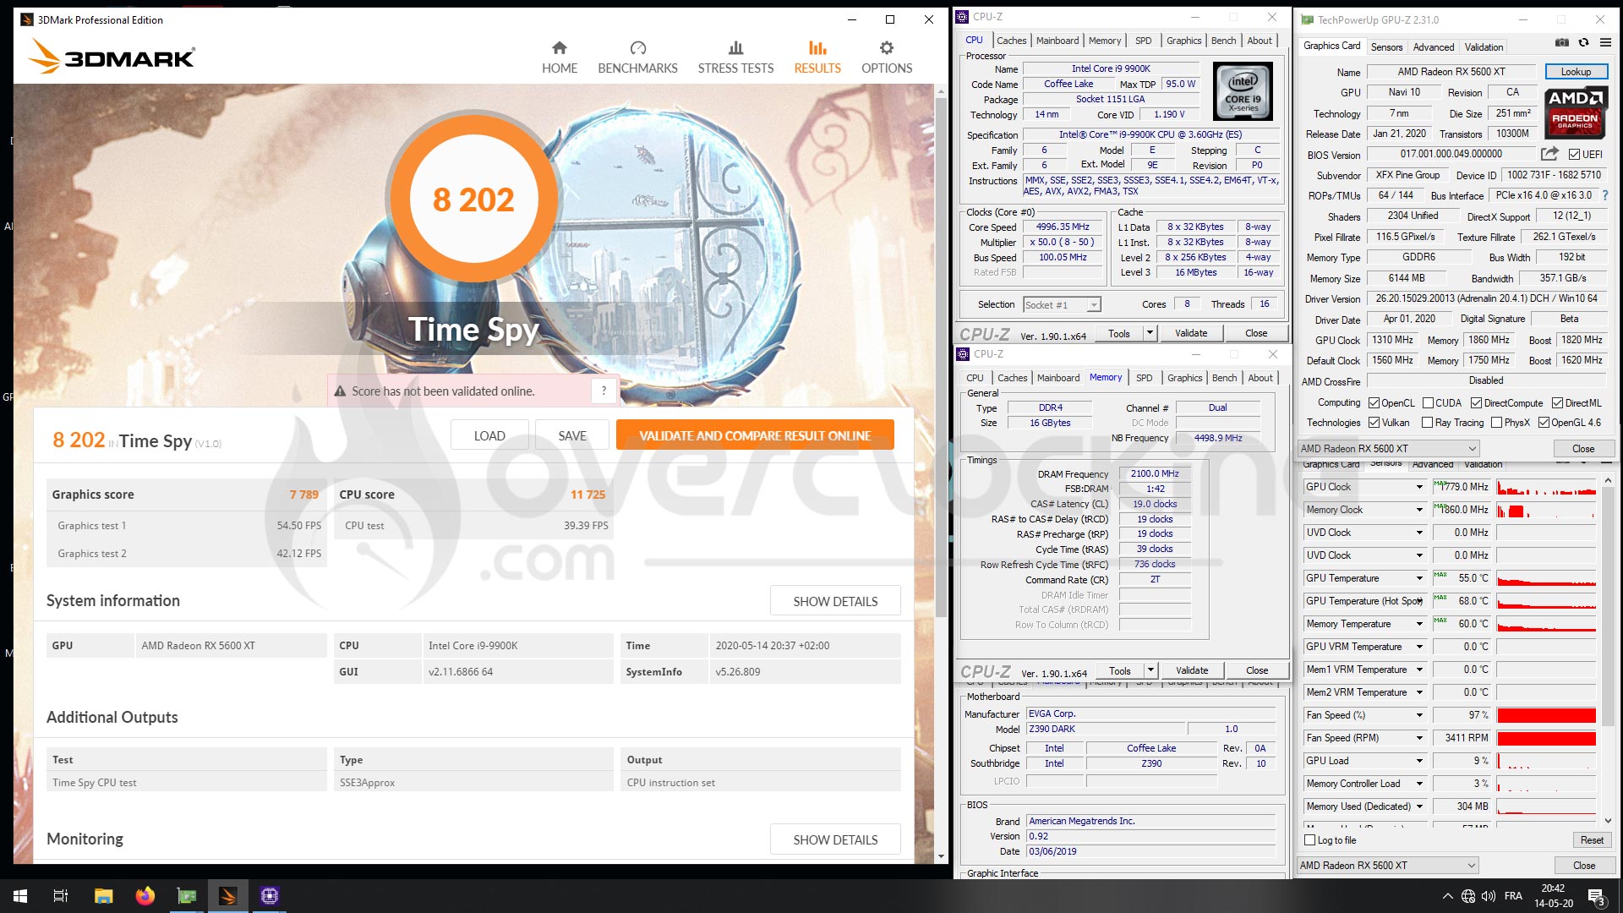Launch Firefox from the taskbar
Screen dimensions: 1623x913
[x=145, y=896]
